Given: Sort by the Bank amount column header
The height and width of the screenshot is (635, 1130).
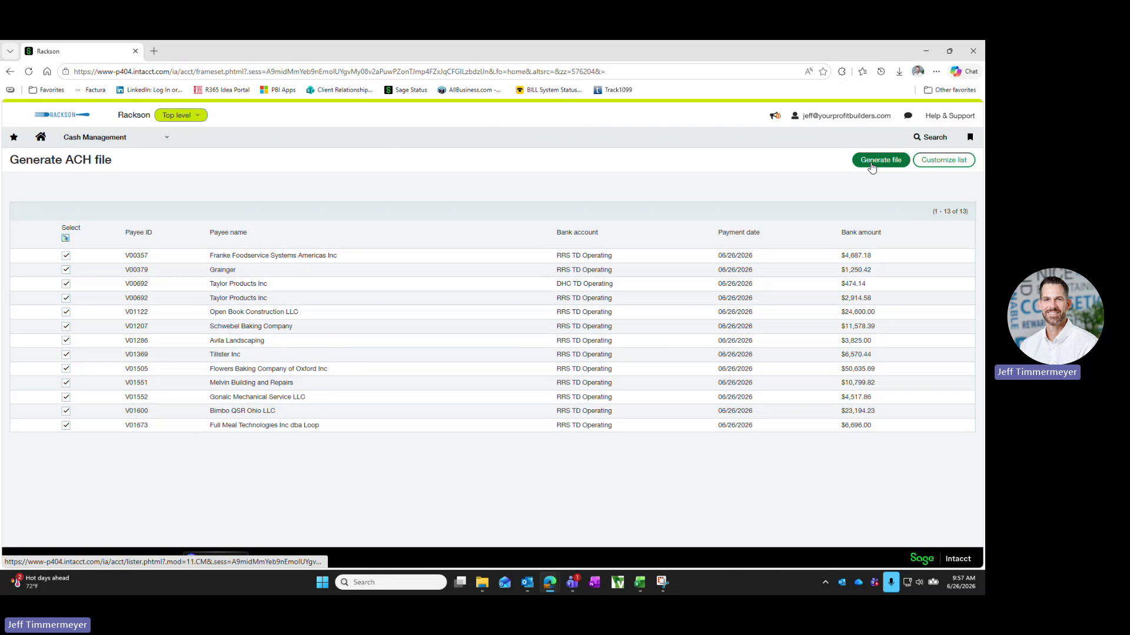Looking at the screenshot, I should 861,232.
